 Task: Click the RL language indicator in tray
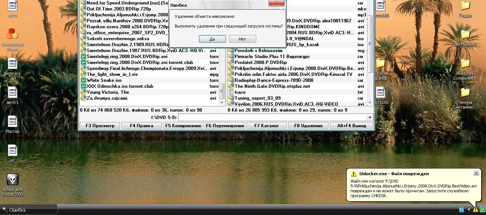tap(462, 209)
